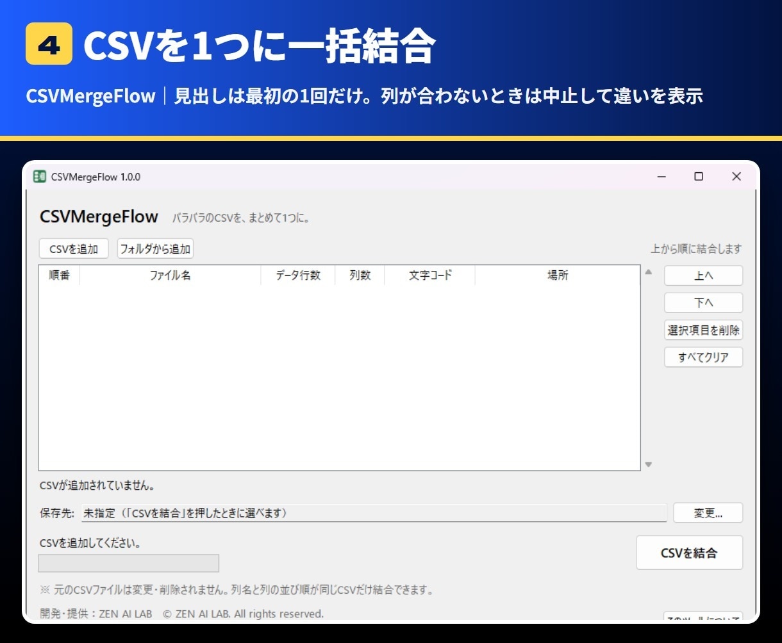Click 変更... to change save destination
Image resolution: width=782 pixels, height=643 pixels.
708,513
